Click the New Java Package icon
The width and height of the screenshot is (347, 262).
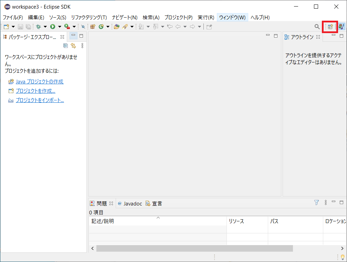pyautogui.click(x=93, y=27)
